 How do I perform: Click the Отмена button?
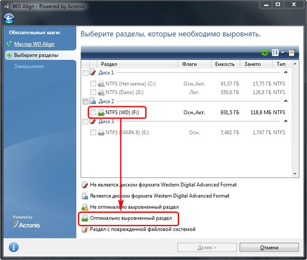(269, 247)
